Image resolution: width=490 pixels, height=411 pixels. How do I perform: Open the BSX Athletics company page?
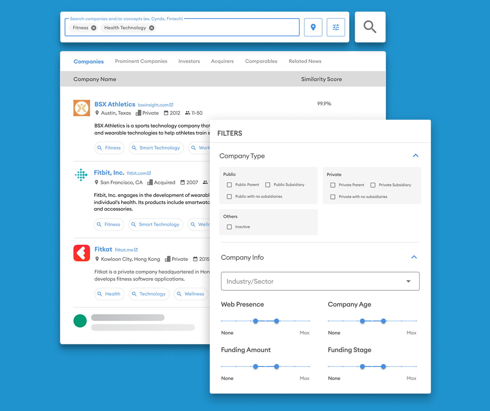pos(115,104)
